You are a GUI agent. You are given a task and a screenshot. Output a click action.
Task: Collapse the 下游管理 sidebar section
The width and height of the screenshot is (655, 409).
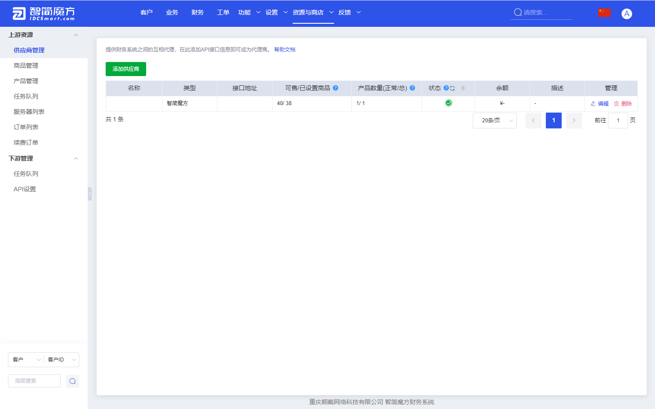[76, 158]
